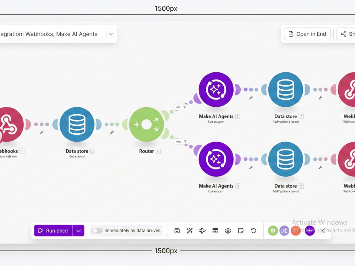Open the top-row Webhook response module at right edge
The width and height of the screenshot is (355, 266).
tap(346, 90)
